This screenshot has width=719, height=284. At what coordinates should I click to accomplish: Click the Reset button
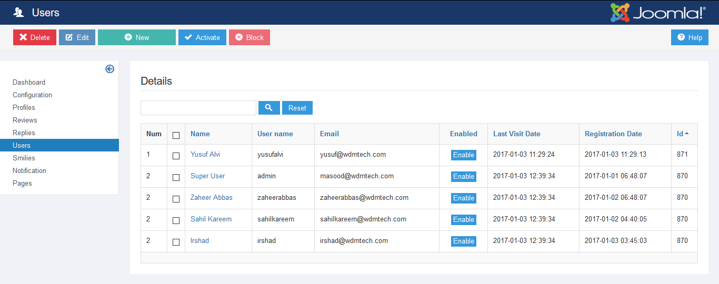[x=297, y=108]
